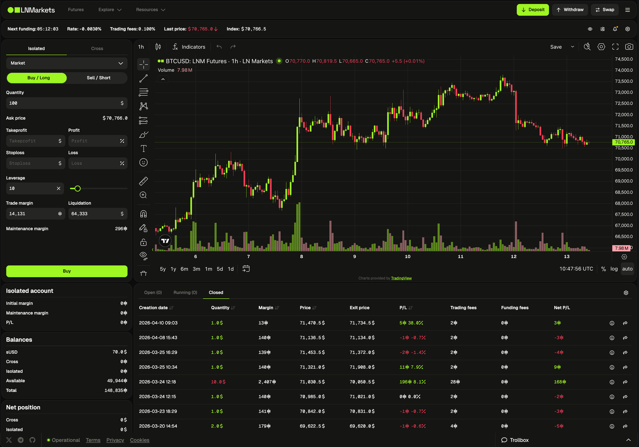Screen dimensions: 639x447
Task: Expand the Explore menu
Action: tap(110, 10)
